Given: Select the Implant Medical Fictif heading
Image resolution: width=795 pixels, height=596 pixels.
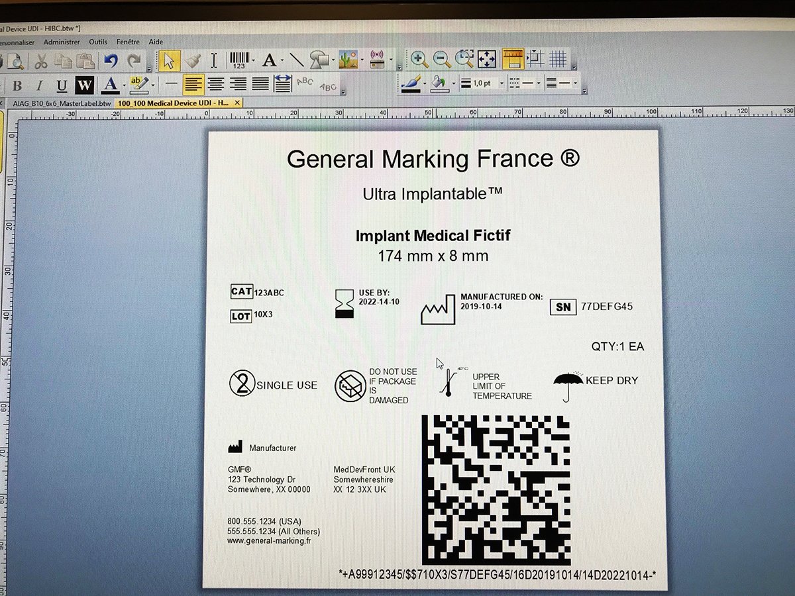Looking at the screenshot, I should pyautogui.click(x=433, y=235).
